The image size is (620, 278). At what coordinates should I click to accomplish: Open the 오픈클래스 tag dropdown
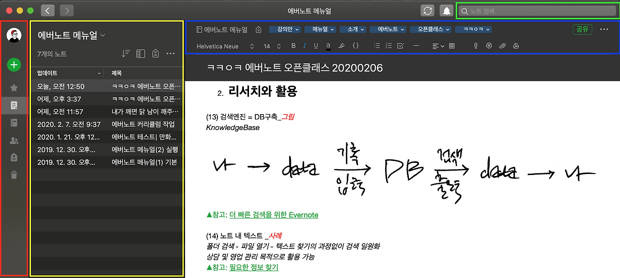431,29
